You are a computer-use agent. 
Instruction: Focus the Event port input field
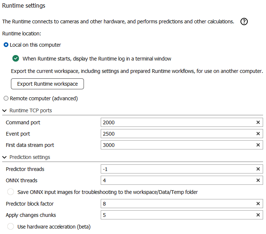[x=177, y=134]
